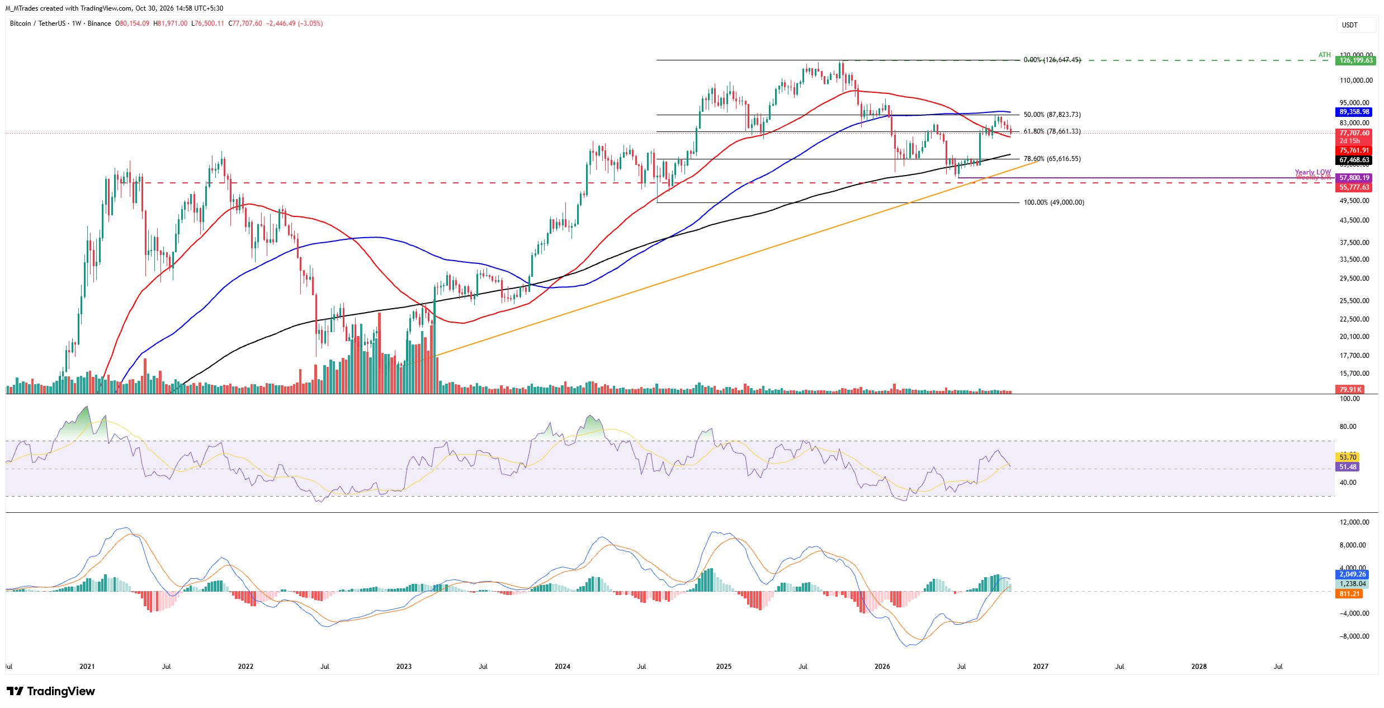The width and height of the screenshot is (1384, 708).
Task: Click the TradingView logo
Action: pyautogui.click(x=51, y=691)
